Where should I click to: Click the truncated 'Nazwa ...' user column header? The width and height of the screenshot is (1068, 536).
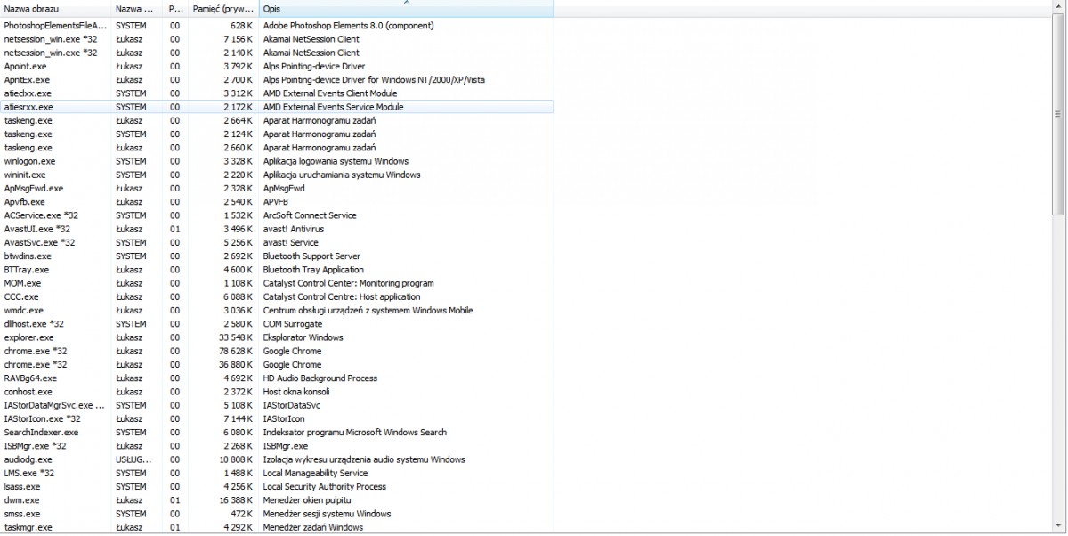click(x=137, y=8)
